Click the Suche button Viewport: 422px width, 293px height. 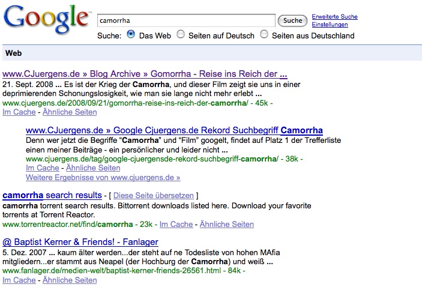coord(292,21)
